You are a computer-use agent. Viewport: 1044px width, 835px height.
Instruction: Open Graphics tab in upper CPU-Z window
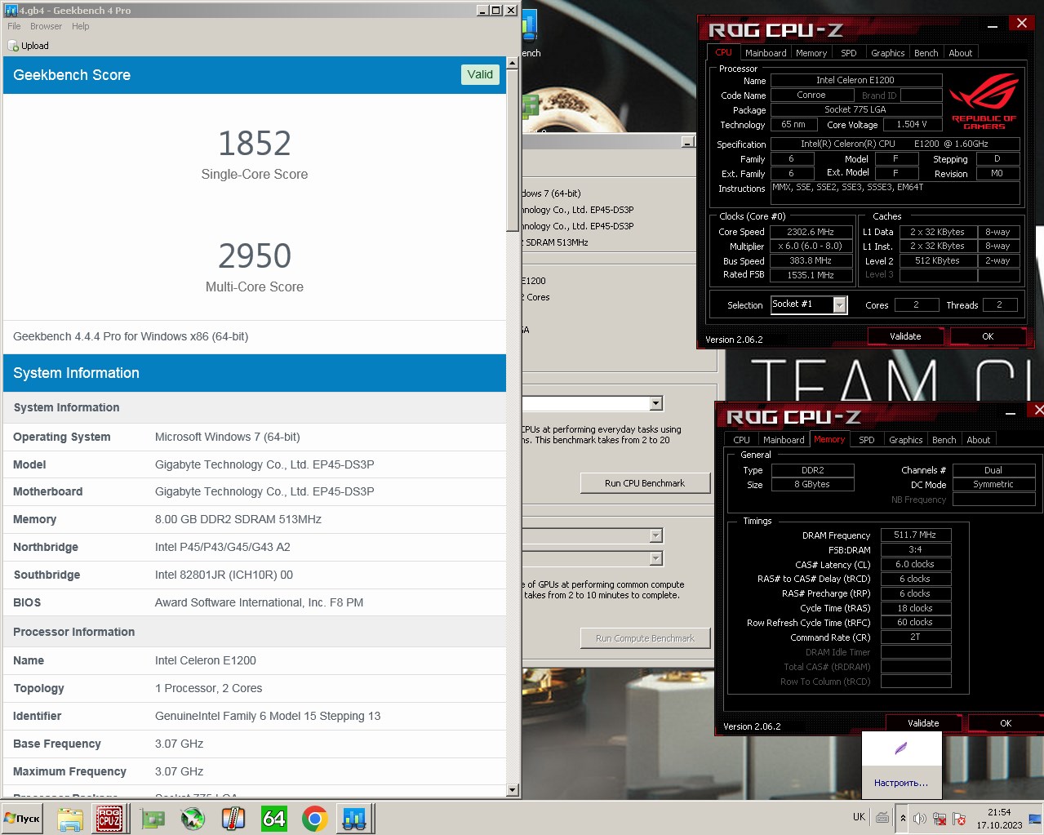coord(887,53)
